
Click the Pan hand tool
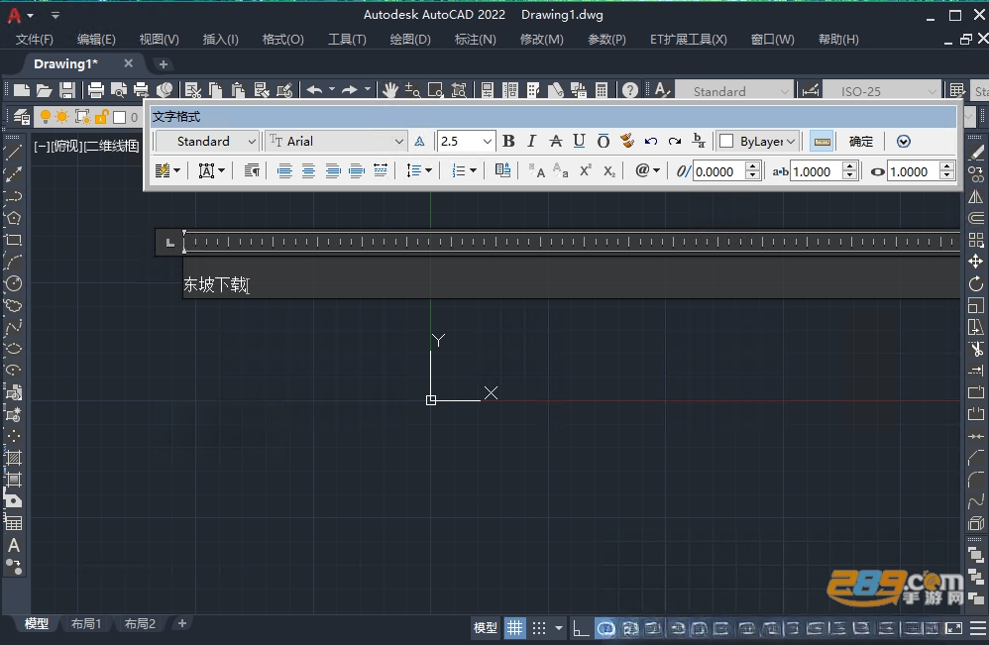coord(390,90)
